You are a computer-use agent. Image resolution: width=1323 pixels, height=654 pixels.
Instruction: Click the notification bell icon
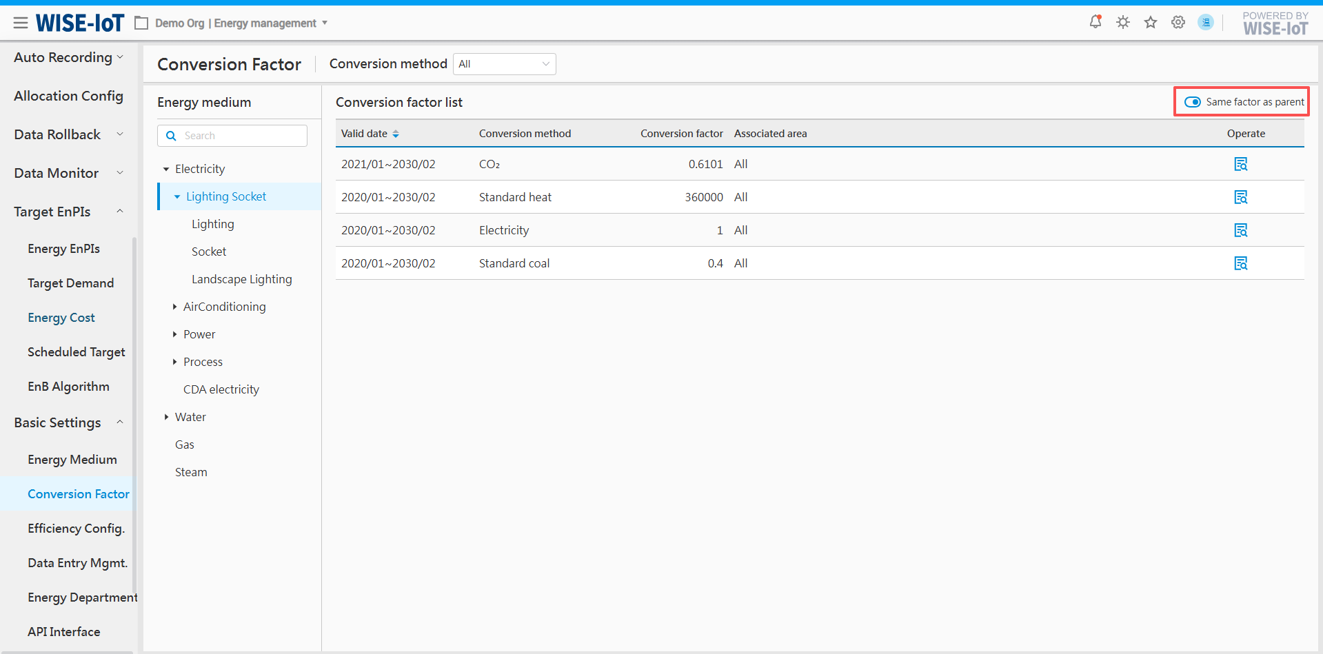click(x=1095, y=22)
